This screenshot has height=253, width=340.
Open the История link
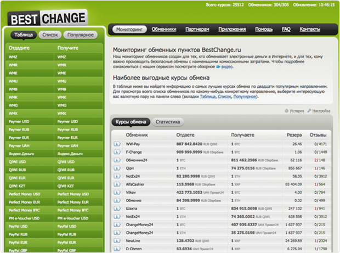pyautogui.click(x=297, y=111)
